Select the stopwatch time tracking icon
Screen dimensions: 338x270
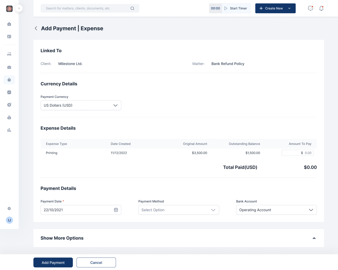[x=9, y=80]
